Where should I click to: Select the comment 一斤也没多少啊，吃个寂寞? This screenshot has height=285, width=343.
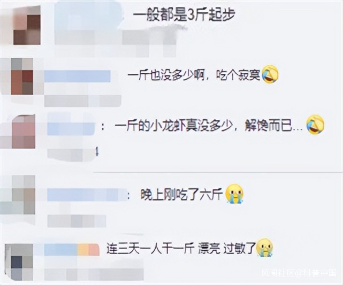click(194, 75)
